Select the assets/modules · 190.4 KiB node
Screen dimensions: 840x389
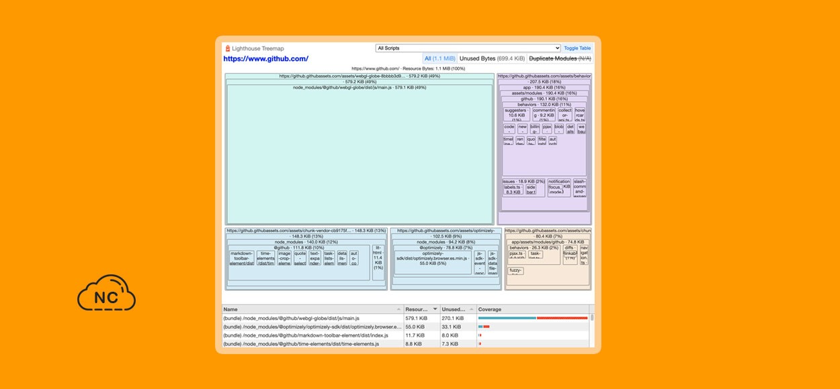[x=545, y=93]
